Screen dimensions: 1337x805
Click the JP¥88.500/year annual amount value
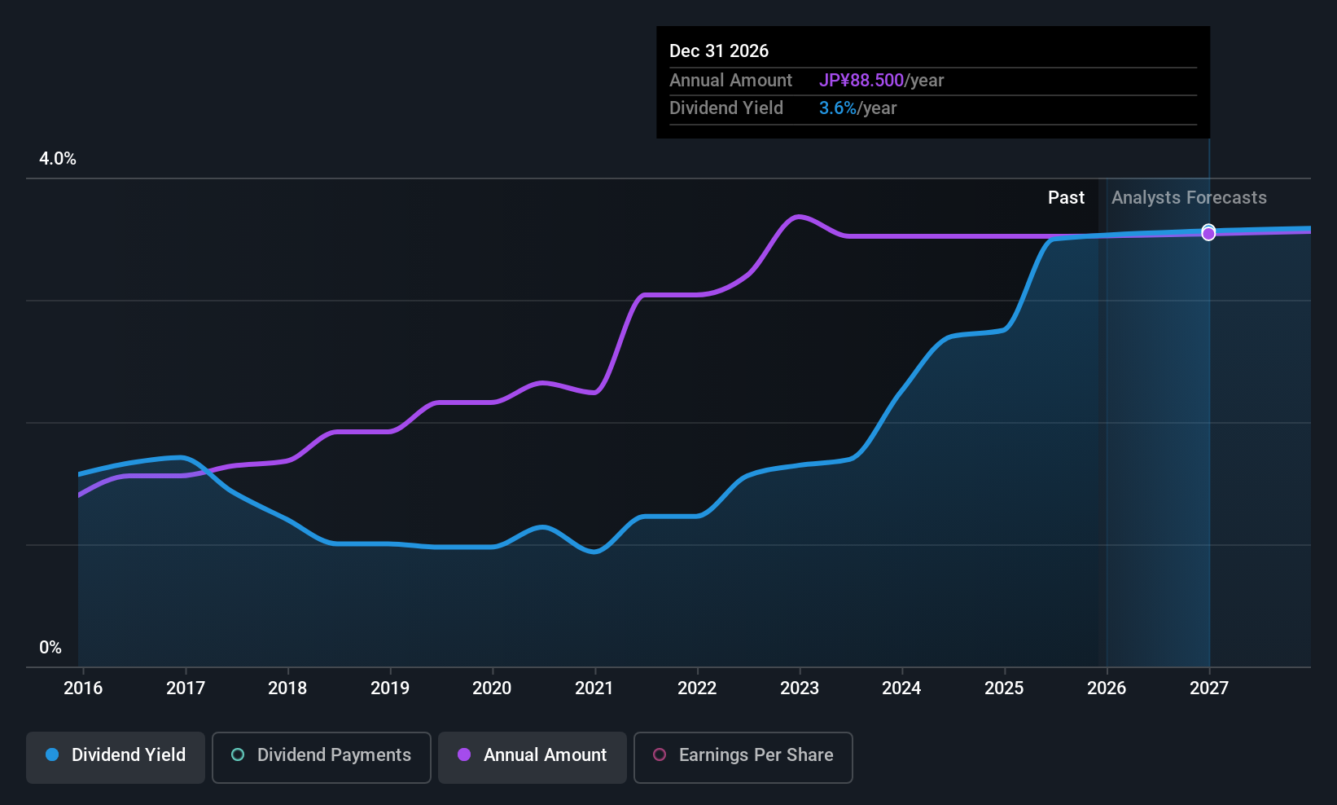coord(881,81)
